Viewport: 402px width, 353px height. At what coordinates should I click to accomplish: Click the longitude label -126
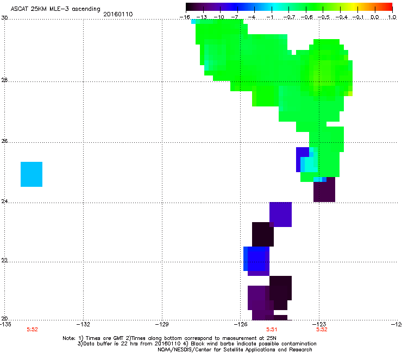pos(241,324)
